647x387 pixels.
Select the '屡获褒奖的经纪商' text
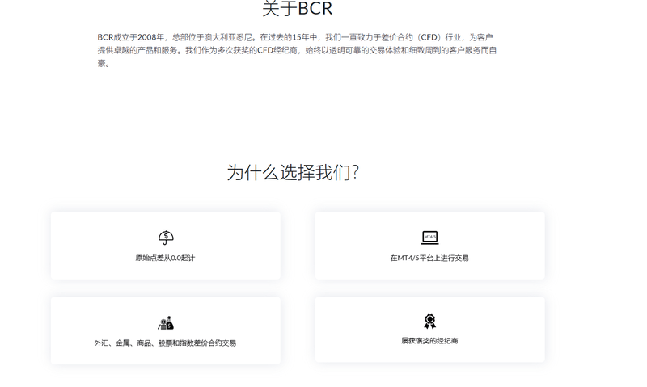tap(429, 341)
